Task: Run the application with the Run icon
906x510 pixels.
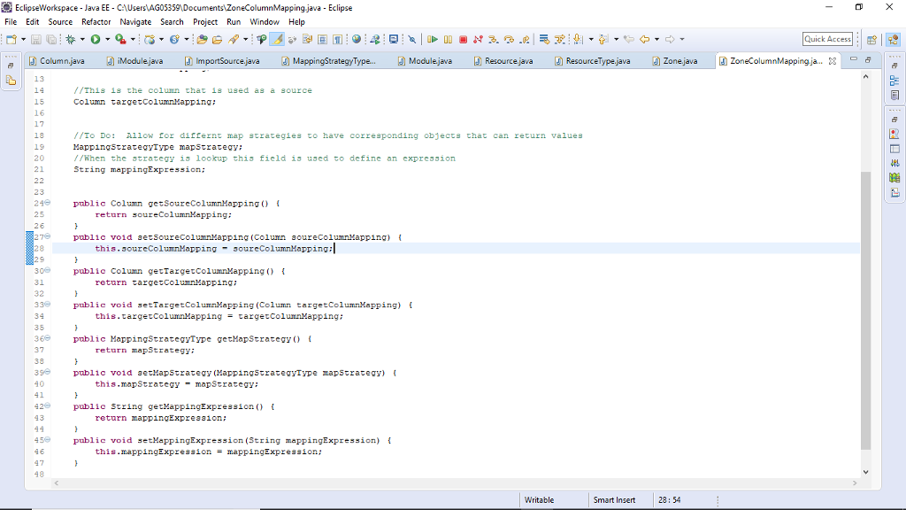Action: [96, 39]
